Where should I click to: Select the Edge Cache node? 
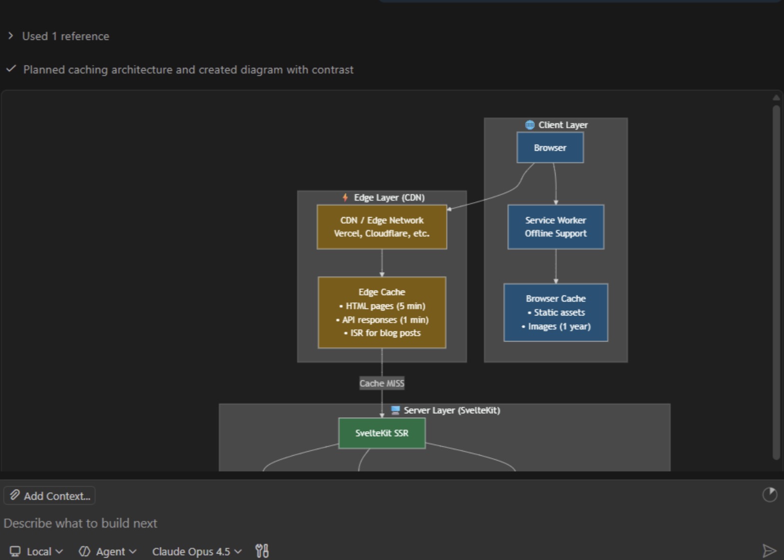coord(382,312)
